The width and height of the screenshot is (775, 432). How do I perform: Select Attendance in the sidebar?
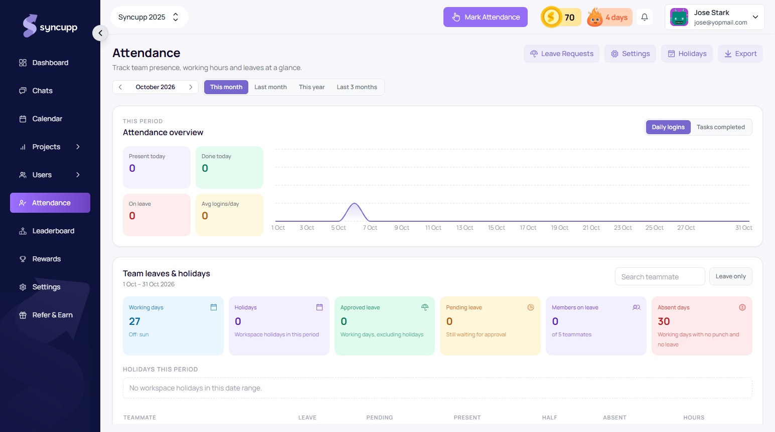pyautogui.click(x=50, y=203)
